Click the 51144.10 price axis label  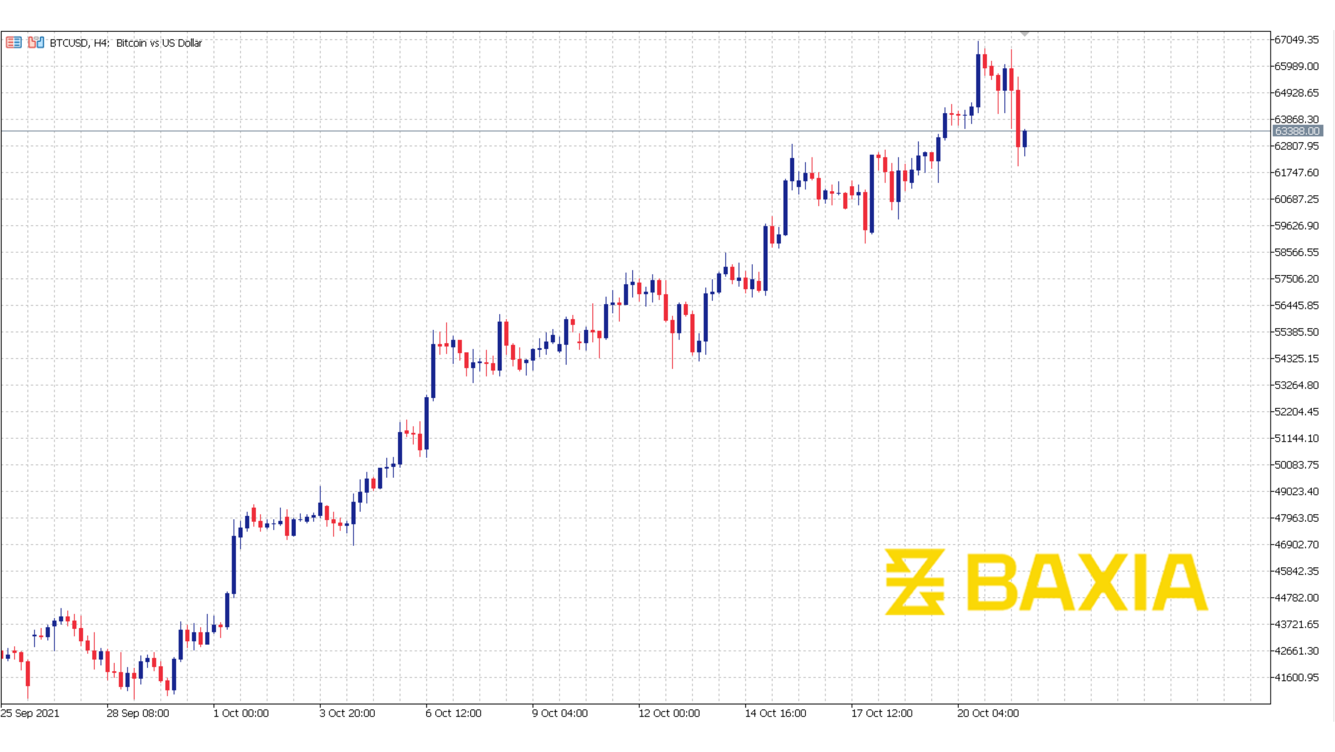pos(1296,438)
